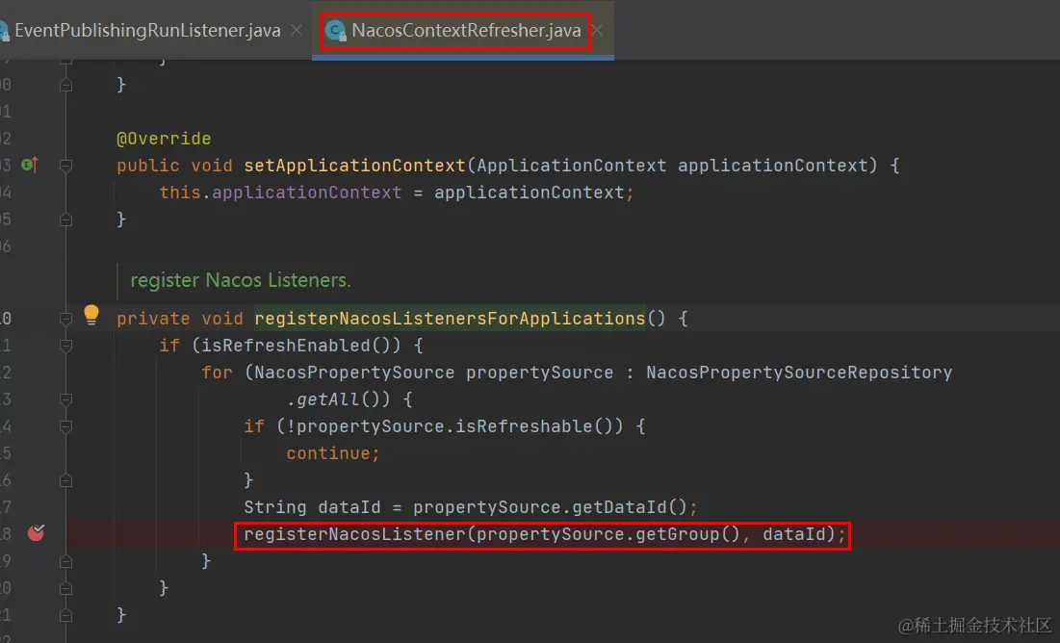The width and height of the screenshot is (1060, 643).
Task: Click the String keyword before dataId
Action: 275,507
